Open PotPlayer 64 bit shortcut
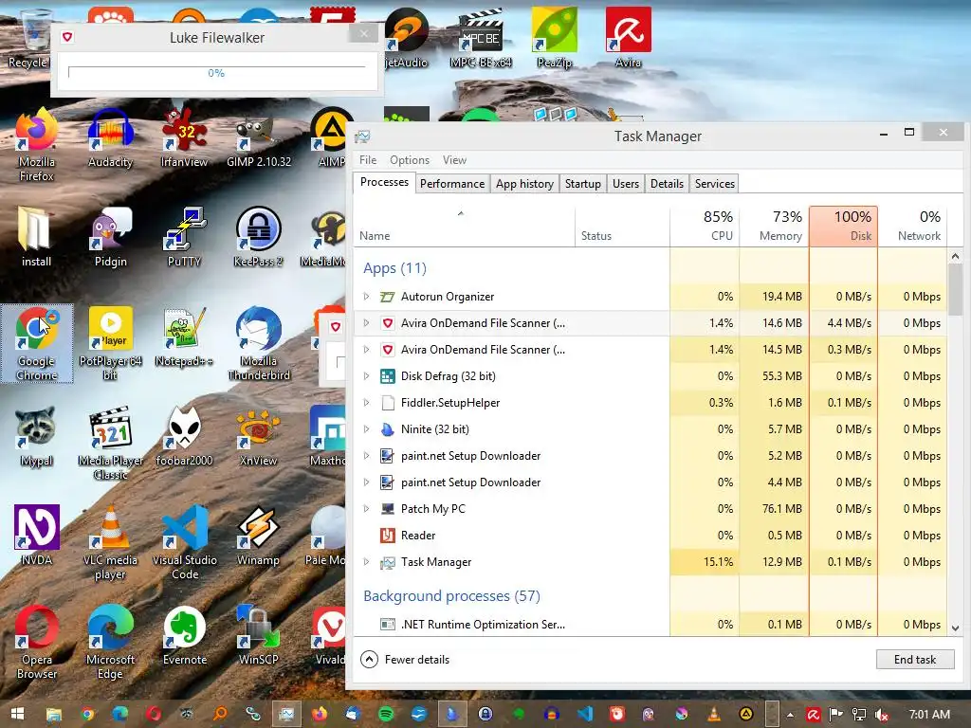The height and width of the screenshot is (728, 971). pyautogui.click(x=110, y=343)
